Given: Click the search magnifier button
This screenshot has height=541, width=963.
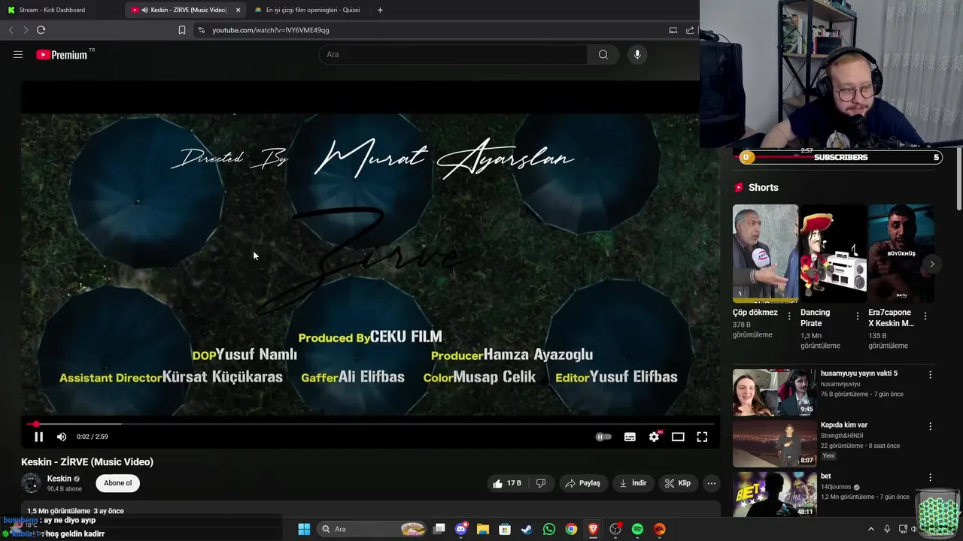Looking at the screenshot, I should (603, 54).
